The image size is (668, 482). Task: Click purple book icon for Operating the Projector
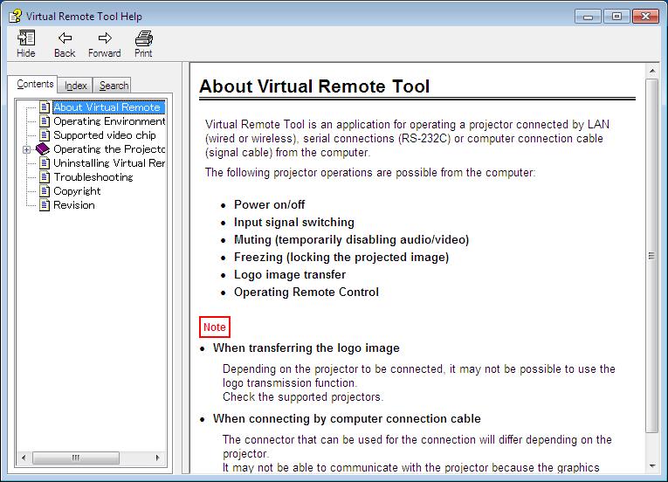(43, 149)
